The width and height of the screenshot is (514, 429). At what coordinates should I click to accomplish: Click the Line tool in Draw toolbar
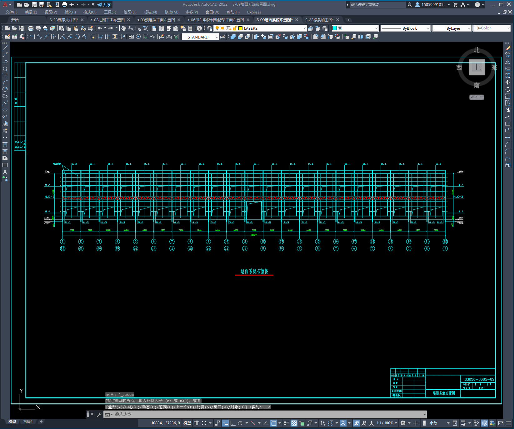[x=5, y=48]
